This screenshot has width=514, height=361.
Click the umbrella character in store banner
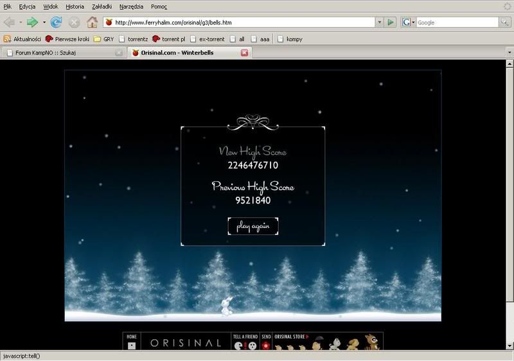tap(317, 343)
